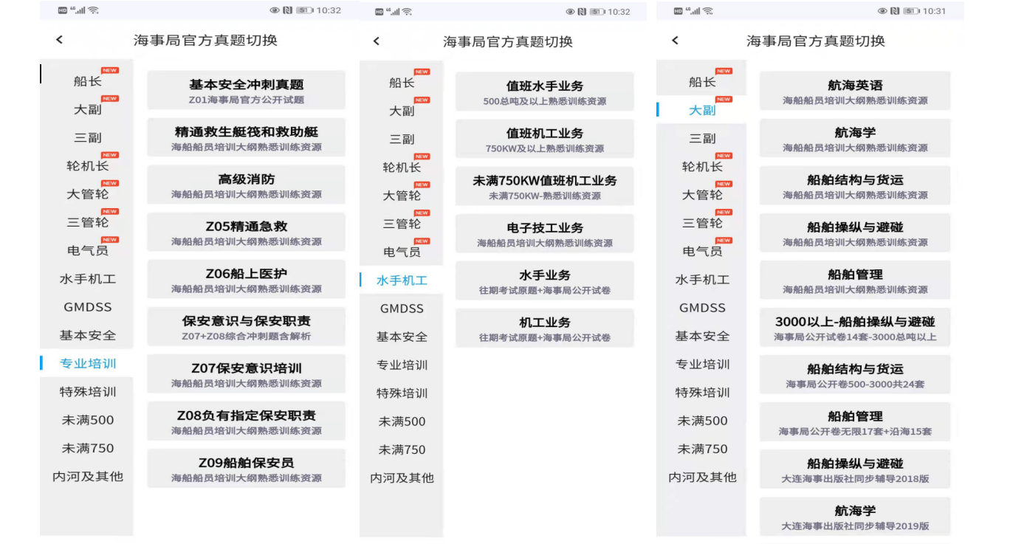Select 特殊培训 tab on 专业培训 screen
Screen dimensions: 1010x544
87,391
